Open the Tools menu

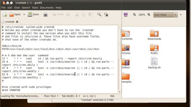click(35, 8)
